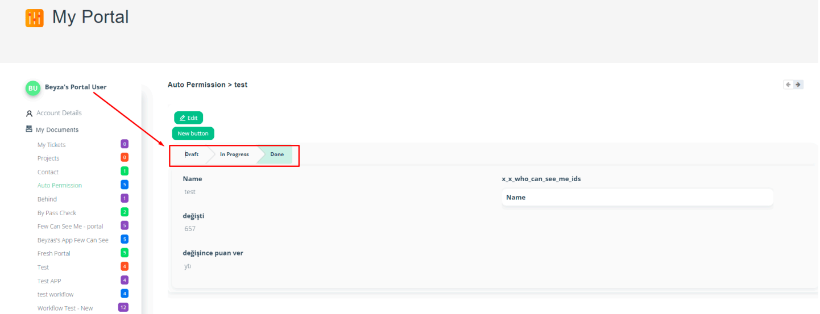Click the Workflow Test - New badge 12
This screenshot has width=820, height=314.
(x=123, y=307)
